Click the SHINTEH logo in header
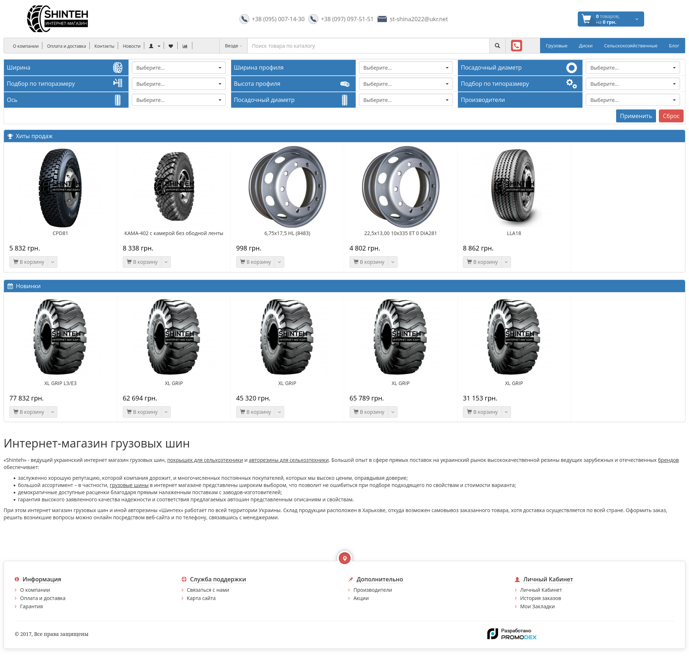 point(58,19)
